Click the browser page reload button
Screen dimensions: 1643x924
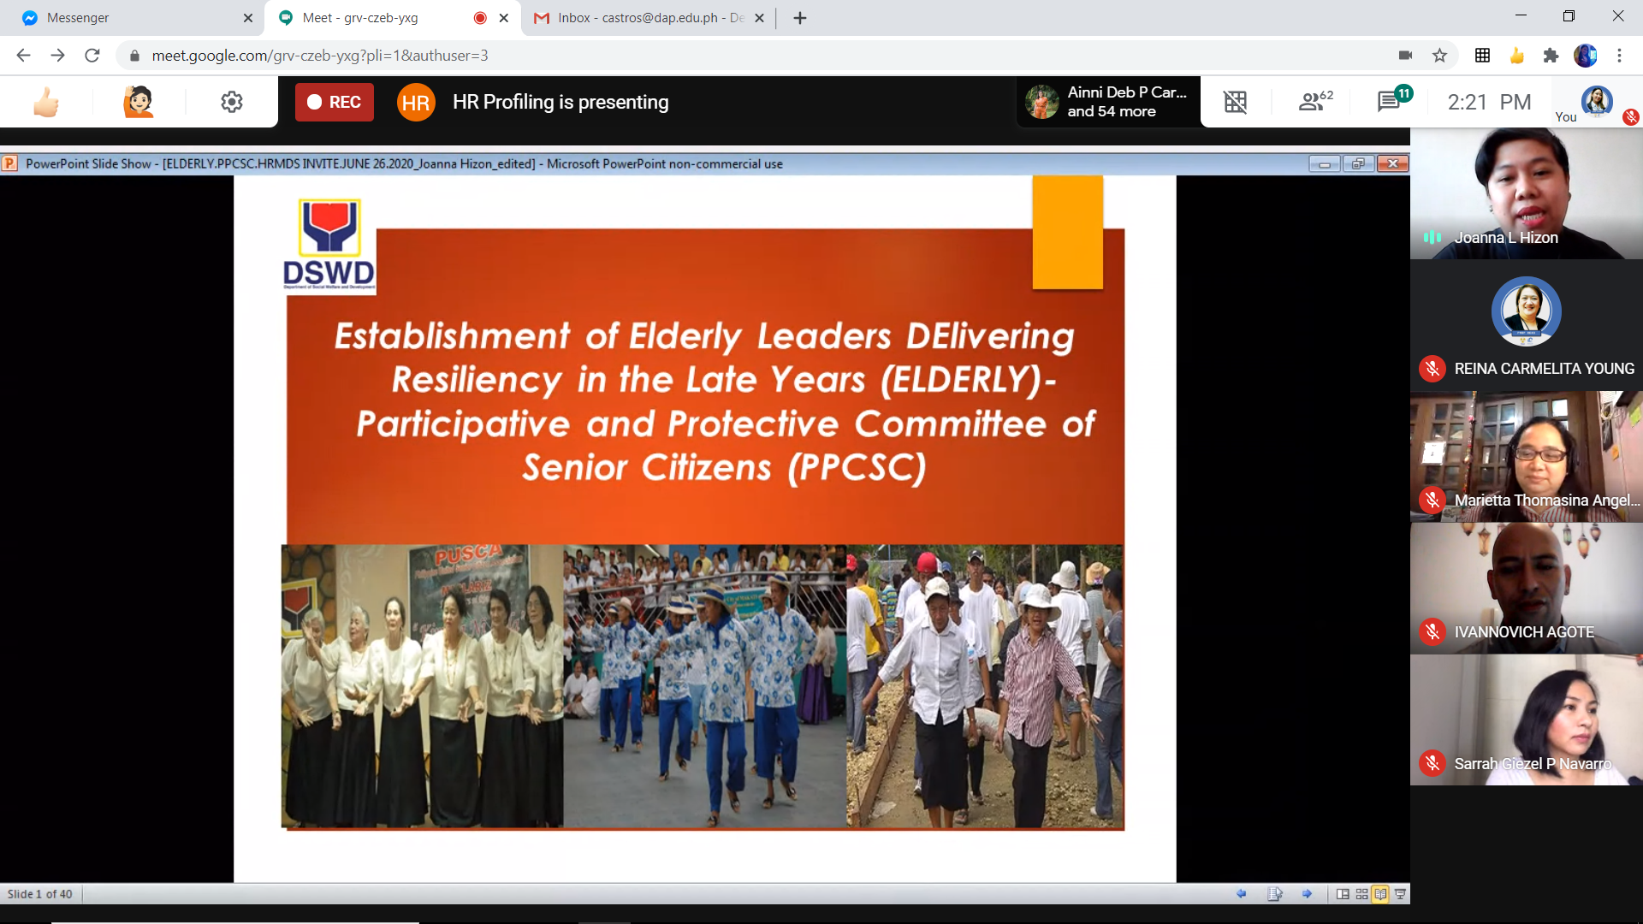click(x=92, y=56)
